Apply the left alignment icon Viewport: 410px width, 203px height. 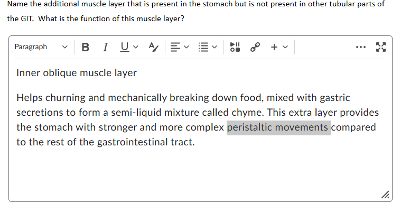coord(175,47)
